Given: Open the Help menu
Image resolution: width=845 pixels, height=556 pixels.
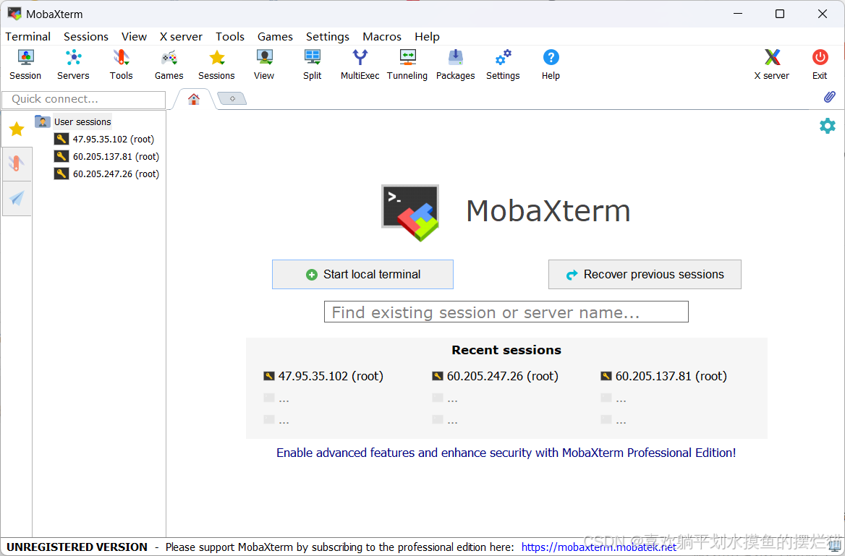Looking at the screenshot, I should click(x=427, y=37).
